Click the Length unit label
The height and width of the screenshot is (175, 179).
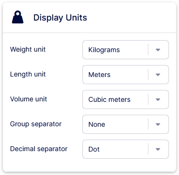coord(28,75)
